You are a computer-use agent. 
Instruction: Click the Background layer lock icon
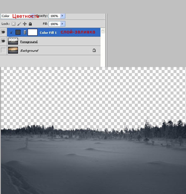pos(94,50)
